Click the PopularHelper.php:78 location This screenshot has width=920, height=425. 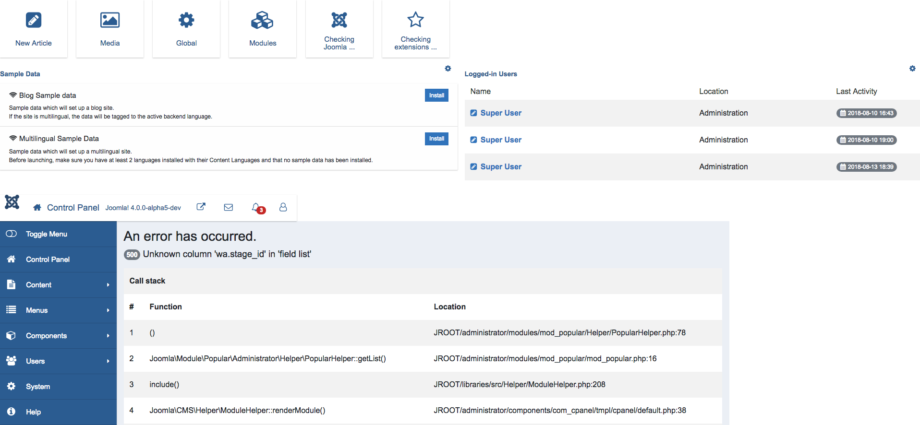pos(560,333)
